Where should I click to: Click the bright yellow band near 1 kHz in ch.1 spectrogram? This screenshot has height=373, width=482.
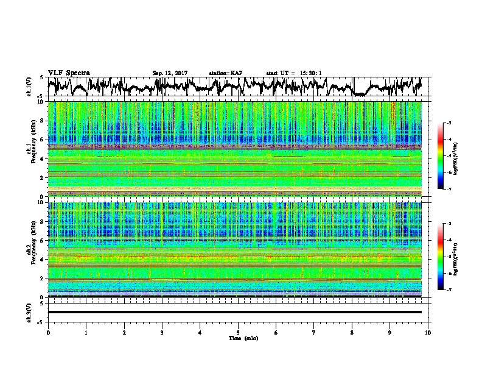235,189
